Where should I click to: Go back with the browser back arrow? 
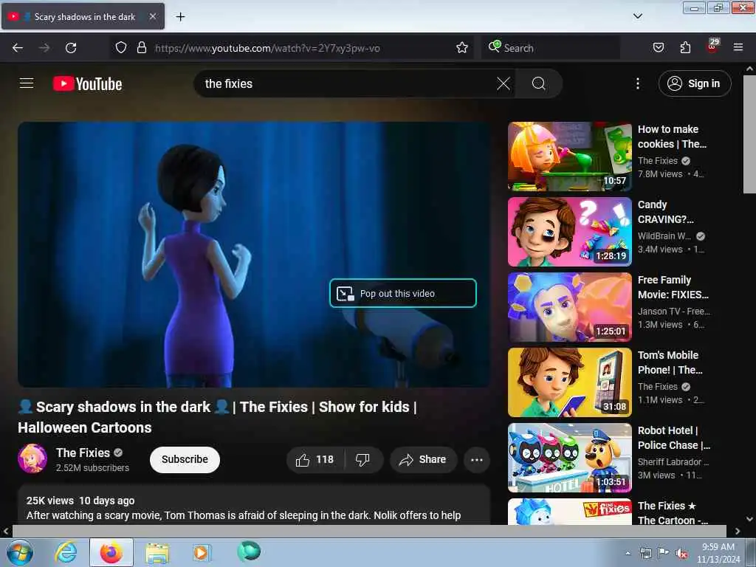(x=18, y=48)
